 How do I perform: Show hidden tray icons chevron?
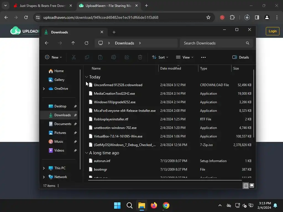click(x=220, y=205)
